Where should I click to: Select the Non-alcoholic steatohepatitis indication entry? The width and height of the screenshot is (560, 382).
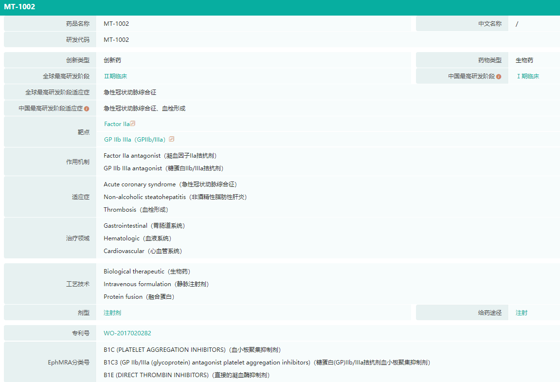click(175, 197)
